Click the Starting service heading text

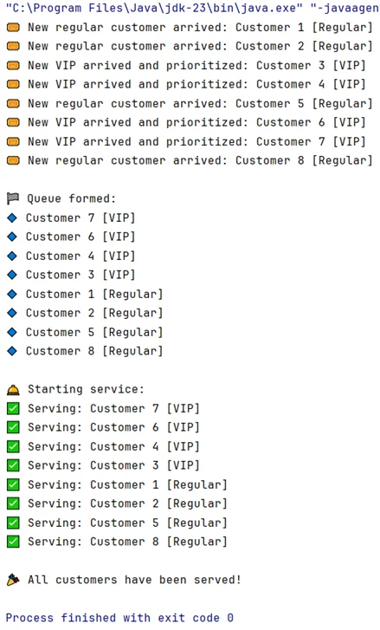[x=86, y=389]
